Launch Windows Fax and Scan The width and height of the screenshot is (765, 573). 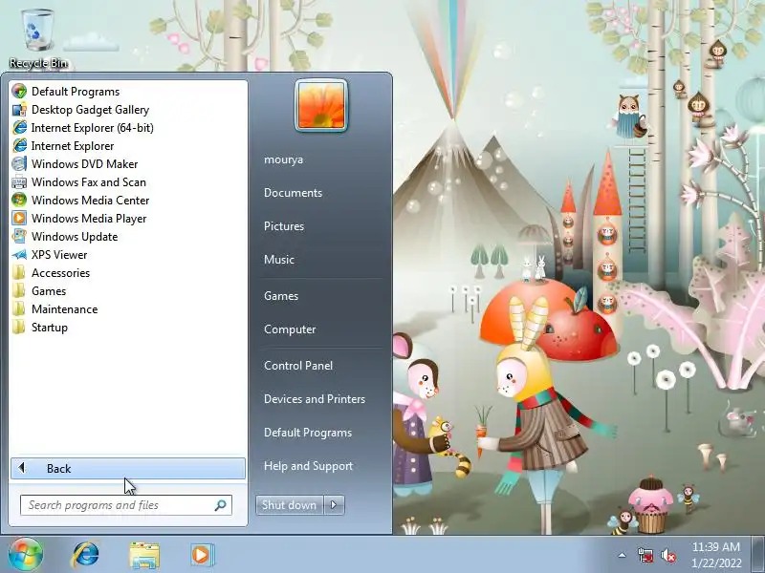128,181
